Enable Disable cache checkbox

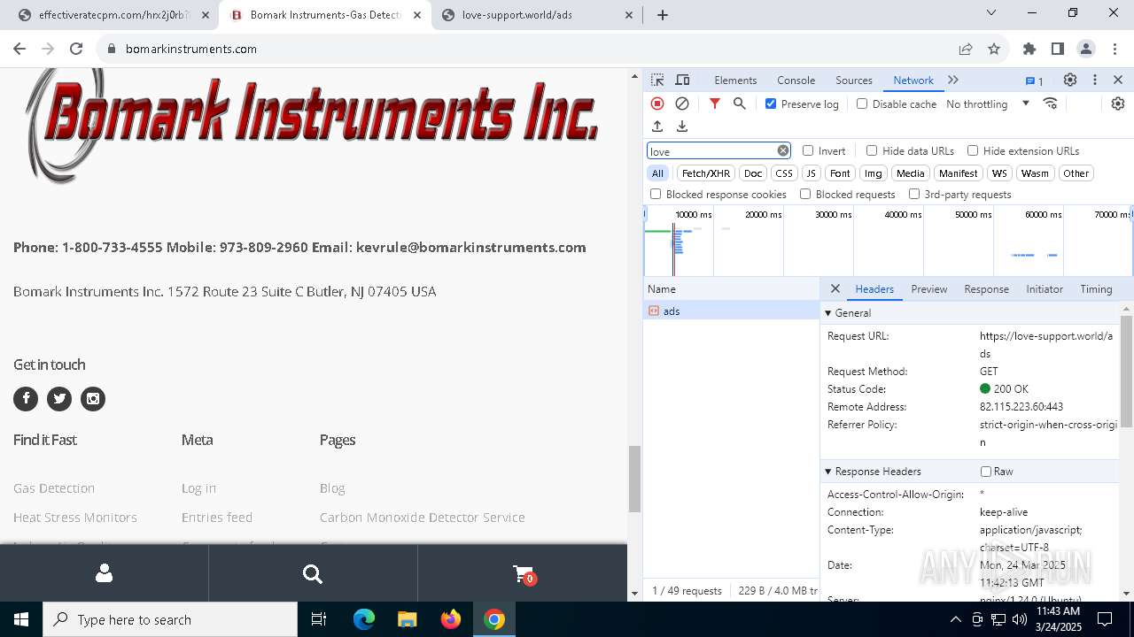pyautogui.click(x=862, y=104)
